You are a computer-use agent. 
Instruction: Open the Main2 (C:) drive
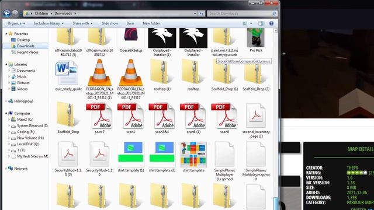[25, 120]
